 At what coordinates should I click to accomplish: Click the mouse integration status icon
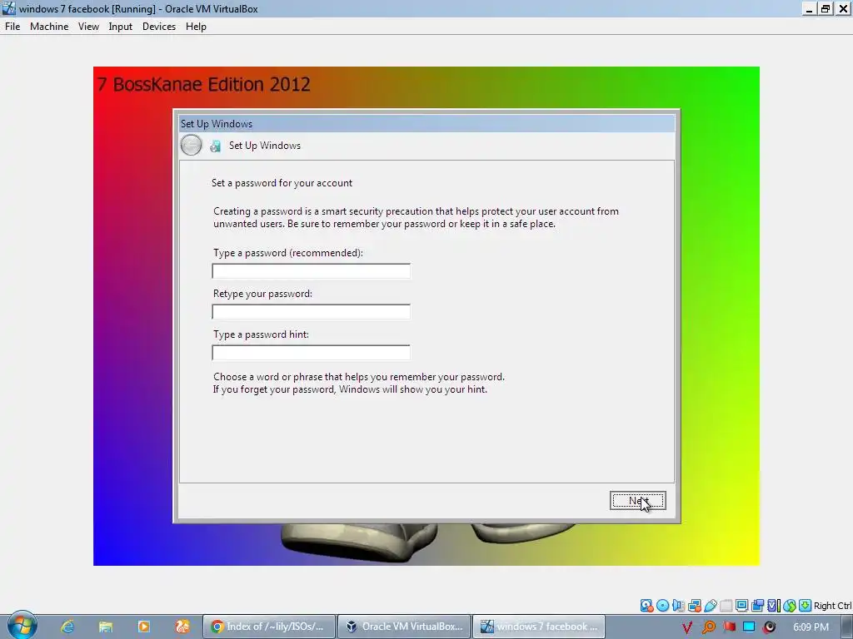click(x=790, y=606)
